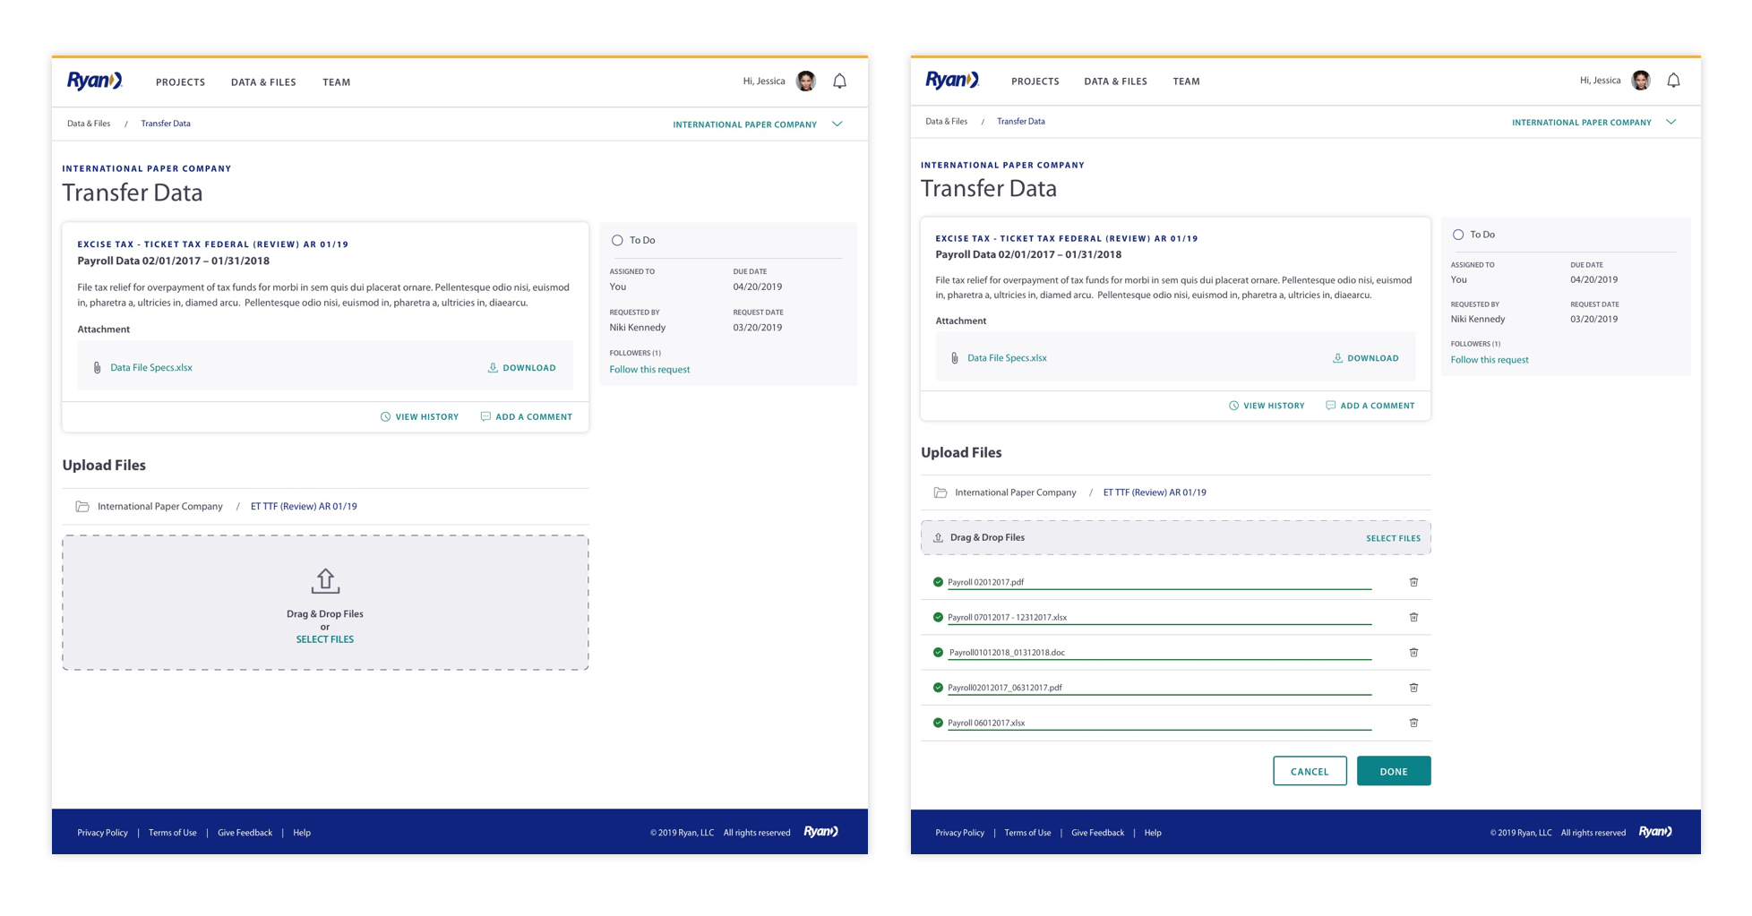This screenshot has width=1752, height=916.
Task: Click SELECT FILES in the compact upload bar
Action: click(1393, 538)
